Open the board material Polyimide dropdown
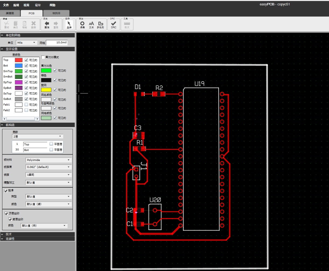This screenshot has width=329, height=271. tap(49, 160)
